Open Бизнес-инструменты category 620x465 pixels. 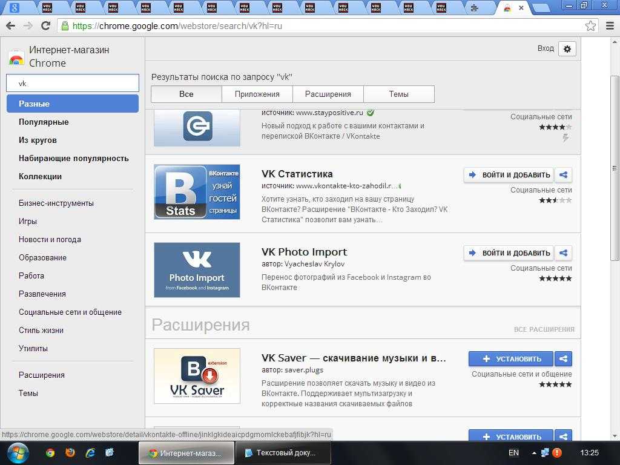tap(56, 203)
